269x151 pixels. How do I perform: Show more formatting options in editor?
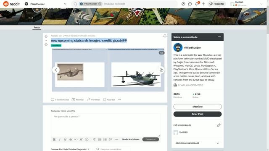tap(117, 140)
